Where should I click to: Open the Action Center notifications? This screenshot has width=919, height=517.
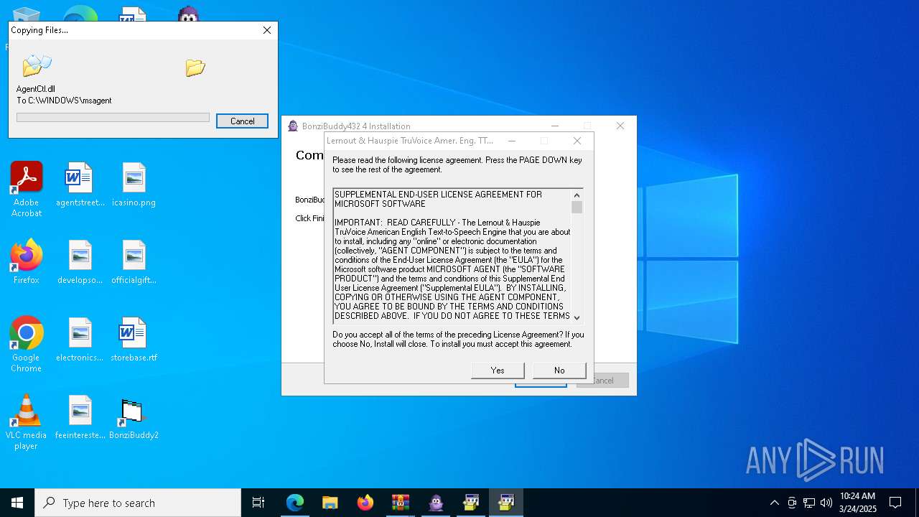pyautogui.click(x=895, y=503)
